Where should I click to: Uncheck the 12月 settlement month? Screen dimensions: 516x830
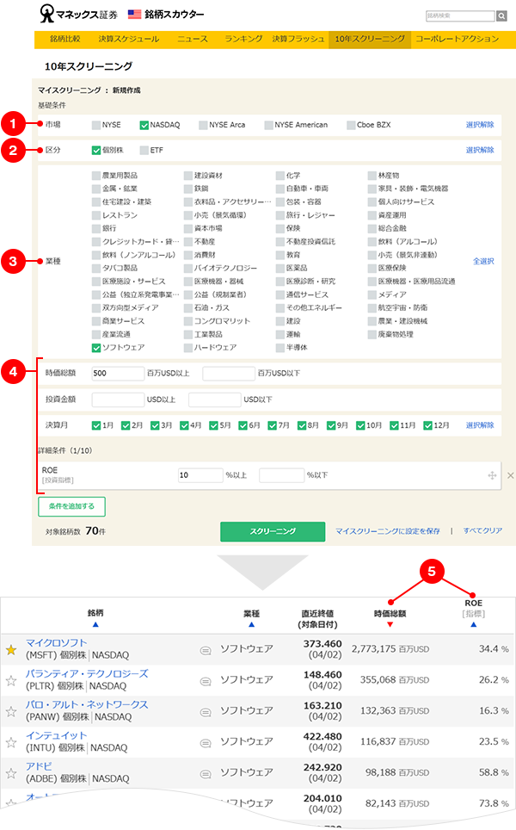pos(427,425)
